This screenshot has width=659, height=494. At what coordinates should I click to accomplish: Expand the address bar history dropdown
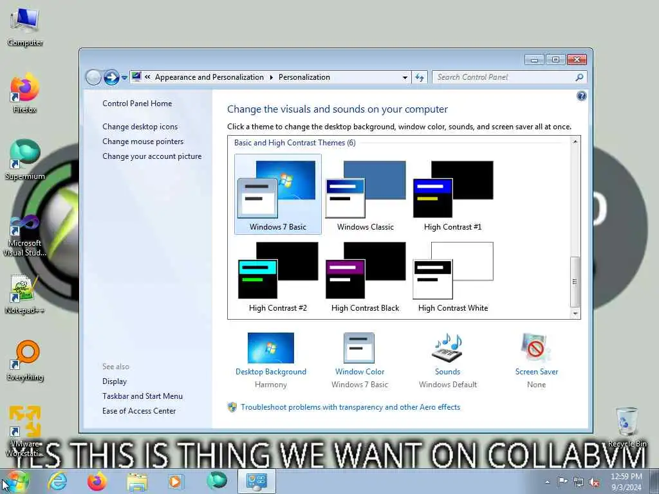pos(405,77)
